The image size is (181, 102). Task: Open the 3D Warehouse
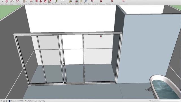[x=101, y=1]
